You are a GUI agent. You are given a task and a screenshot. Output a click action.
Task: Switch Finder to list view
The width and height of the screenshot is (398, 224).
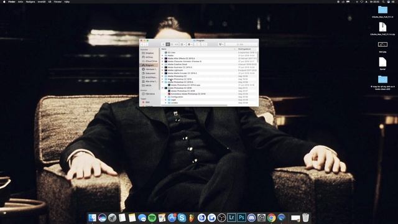[168, 44]
